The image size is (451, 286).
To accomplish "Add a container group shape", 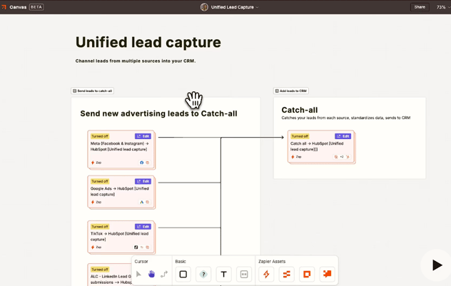I will [244, 274].
